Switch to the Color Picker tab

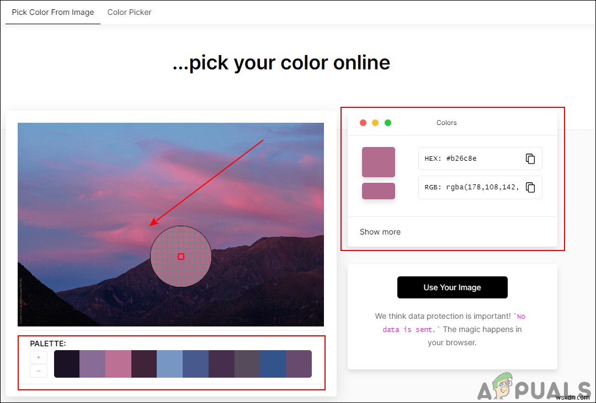coord(129,12)
